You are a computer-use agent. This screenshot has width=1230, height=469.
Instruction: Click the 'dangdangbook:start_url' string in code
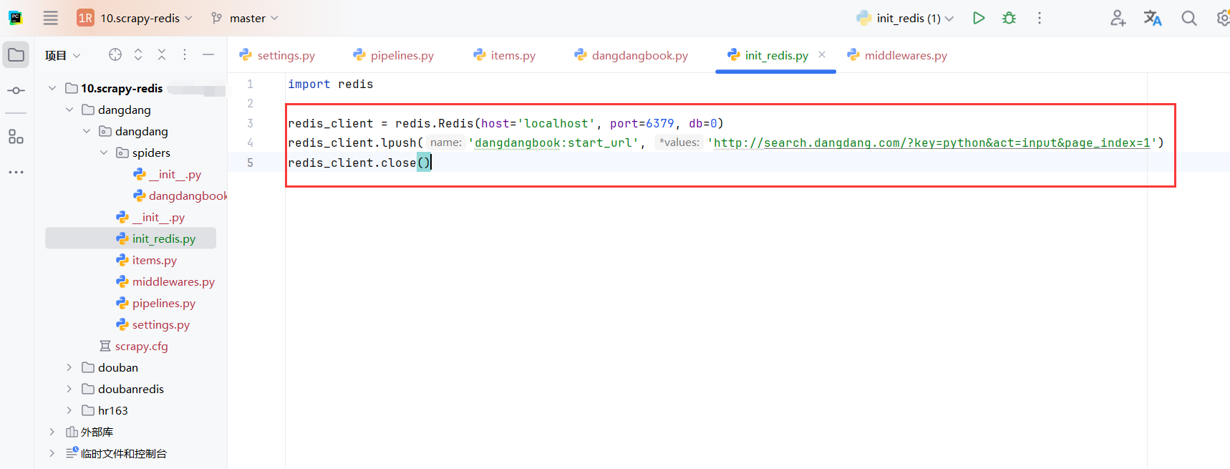pos(553,142)
